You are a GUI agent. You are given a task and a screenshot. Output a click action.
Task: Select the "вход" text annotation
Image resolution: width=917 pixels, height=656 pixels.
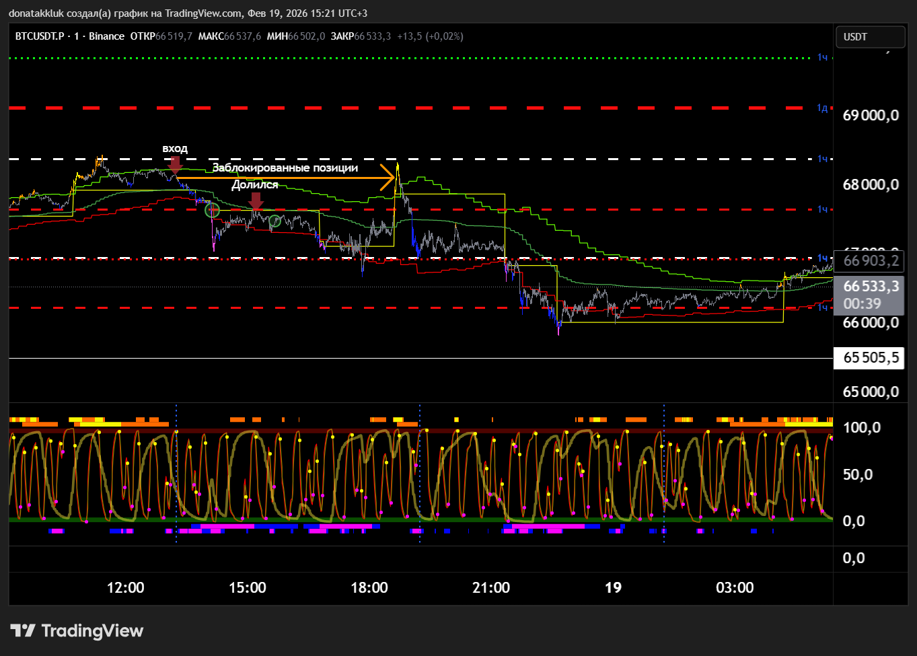pyautogui.click(x=175, y=148)
